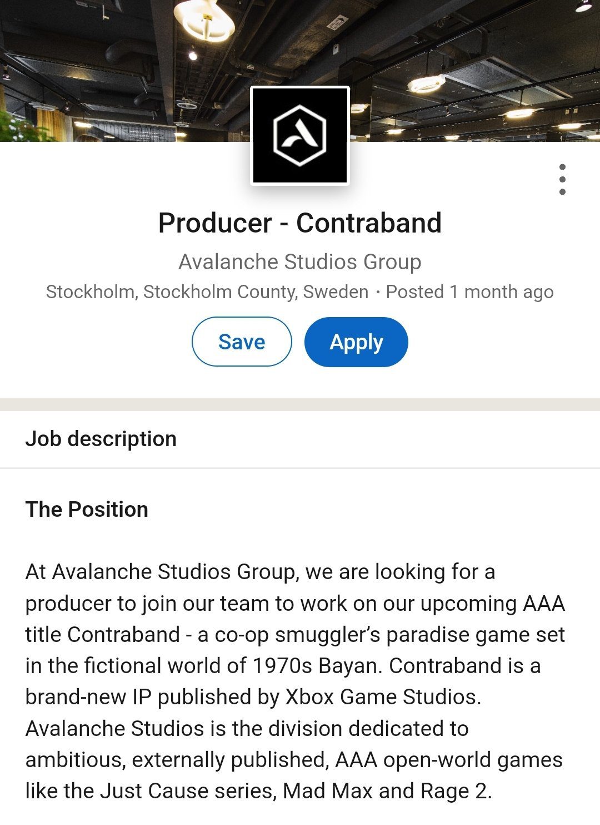This screenshot has height=825, width=600.
Task: Apply to the Producer - Contraband job
Action: (356, 342)
